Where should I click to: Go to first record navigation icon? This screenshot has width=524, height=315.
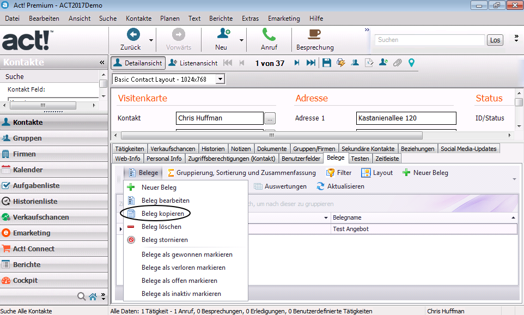[x=228, y=63]
